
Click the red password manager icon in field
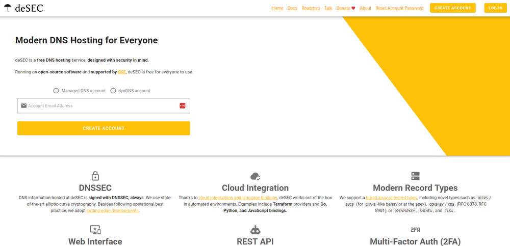click(x=183, y=105)
